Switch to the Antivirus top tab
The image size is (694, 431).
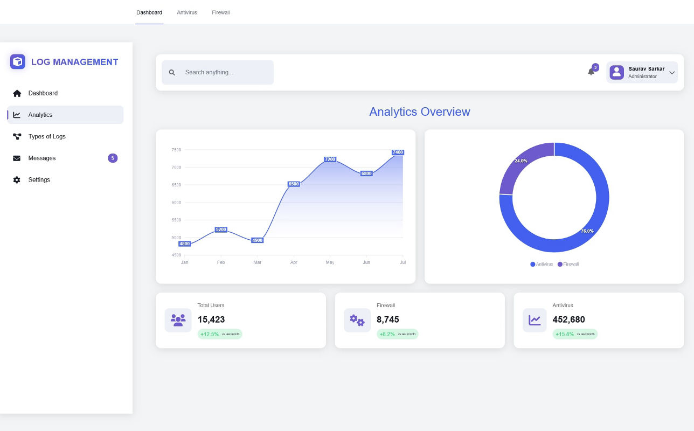click(x=187, y=12)
